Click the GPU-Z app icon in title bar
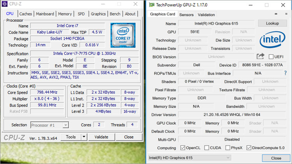The width and height of the screenshot is (292, 164). [152, 5]
